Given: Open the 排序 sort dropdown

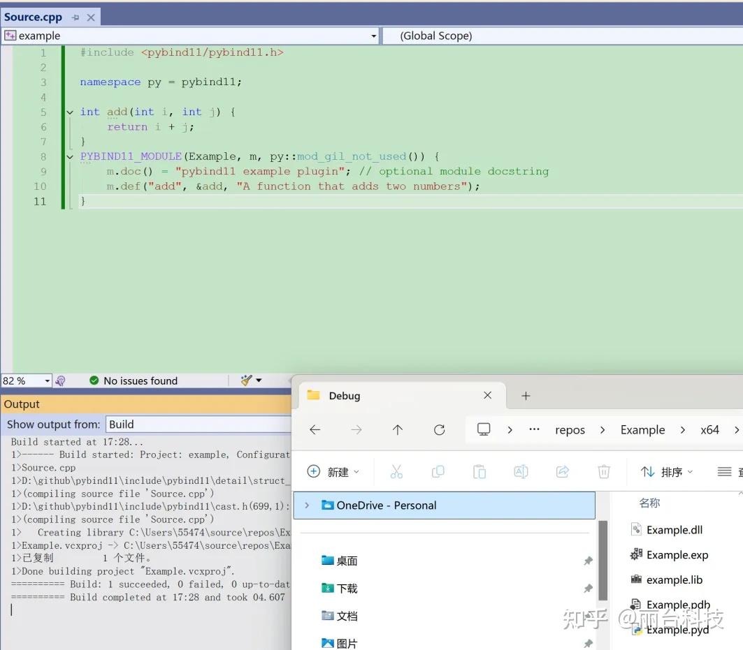Looking at the screenshot, I should (666, 471).
